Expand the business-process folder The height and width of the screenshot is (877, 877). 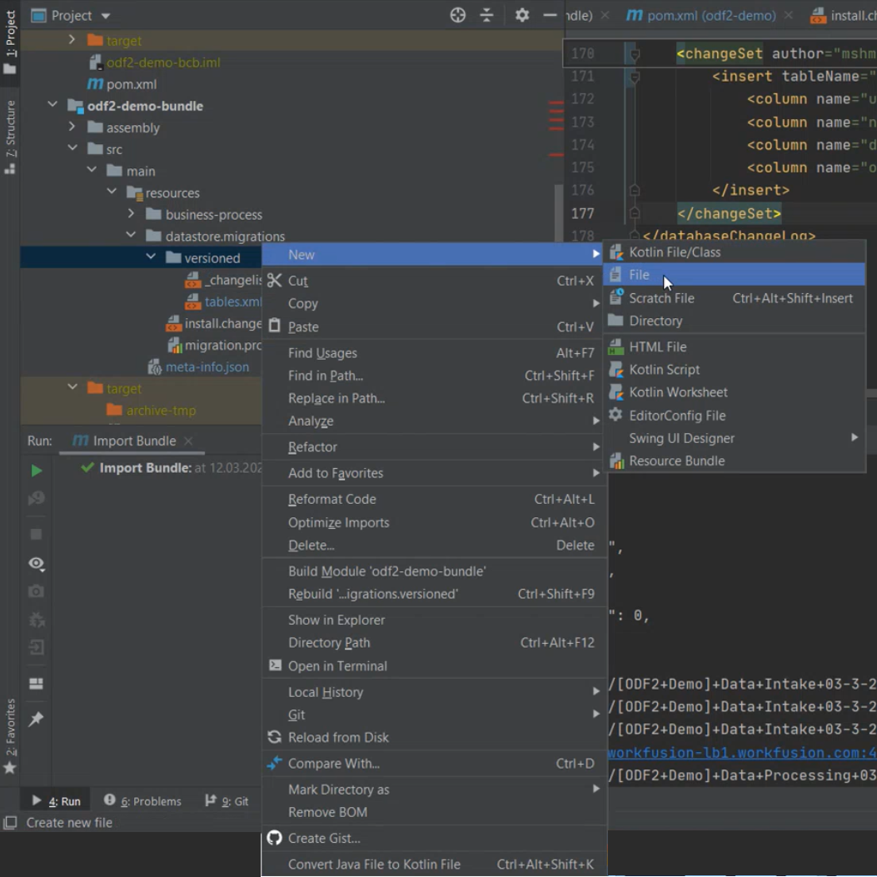click(x=131, y=214)
